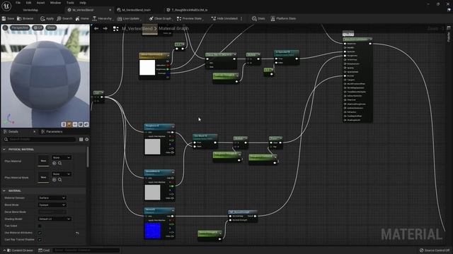Toggle the Live Update option
453x254 pixels.
pyautogui.click(x=129, y=18)
